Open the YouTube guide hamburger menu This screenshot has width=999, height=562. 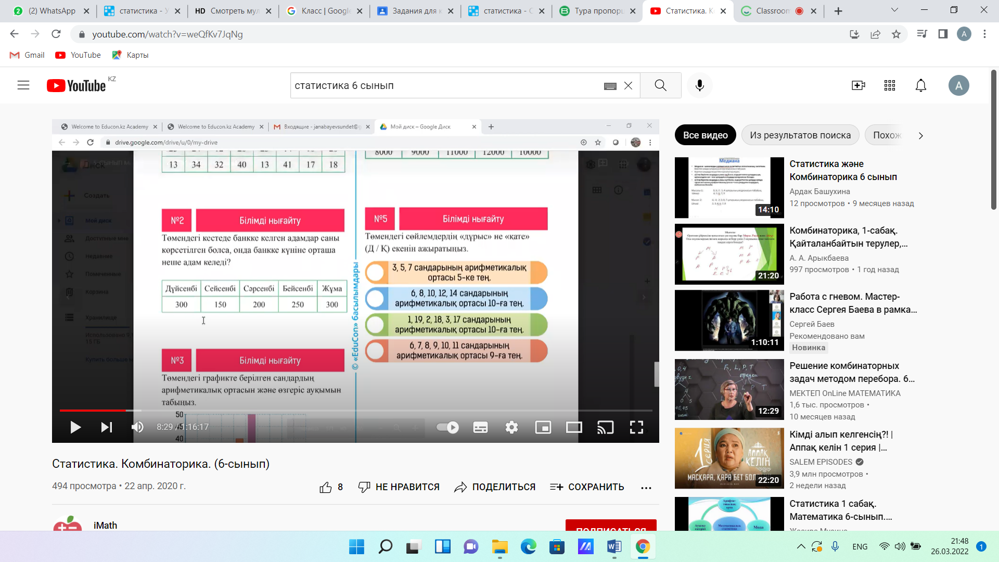click(23, 85)
